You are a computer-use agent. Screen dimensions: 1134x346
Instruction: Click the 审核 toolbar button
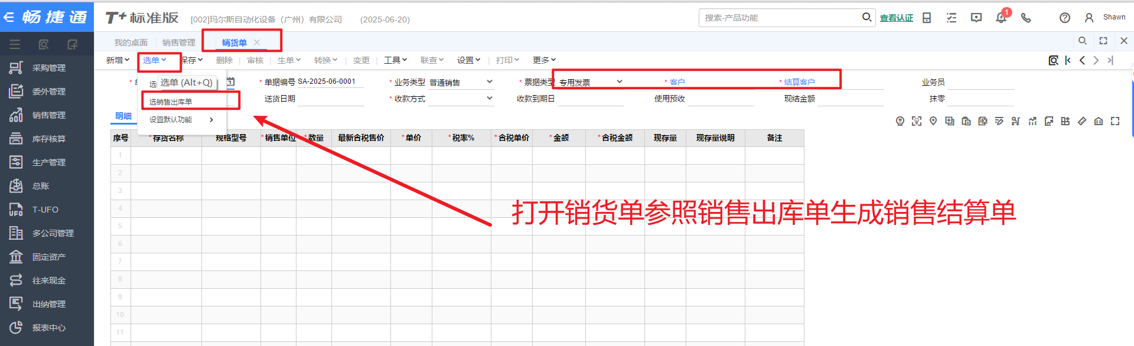click(x=255, y=60)
